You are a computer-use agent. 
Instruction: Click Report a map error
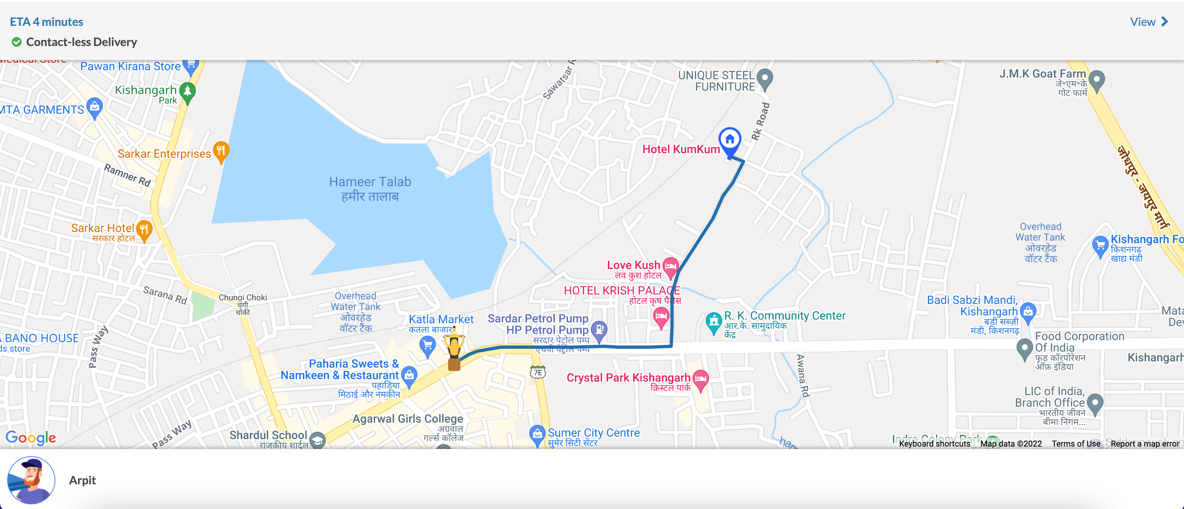tap(1145, 443)
